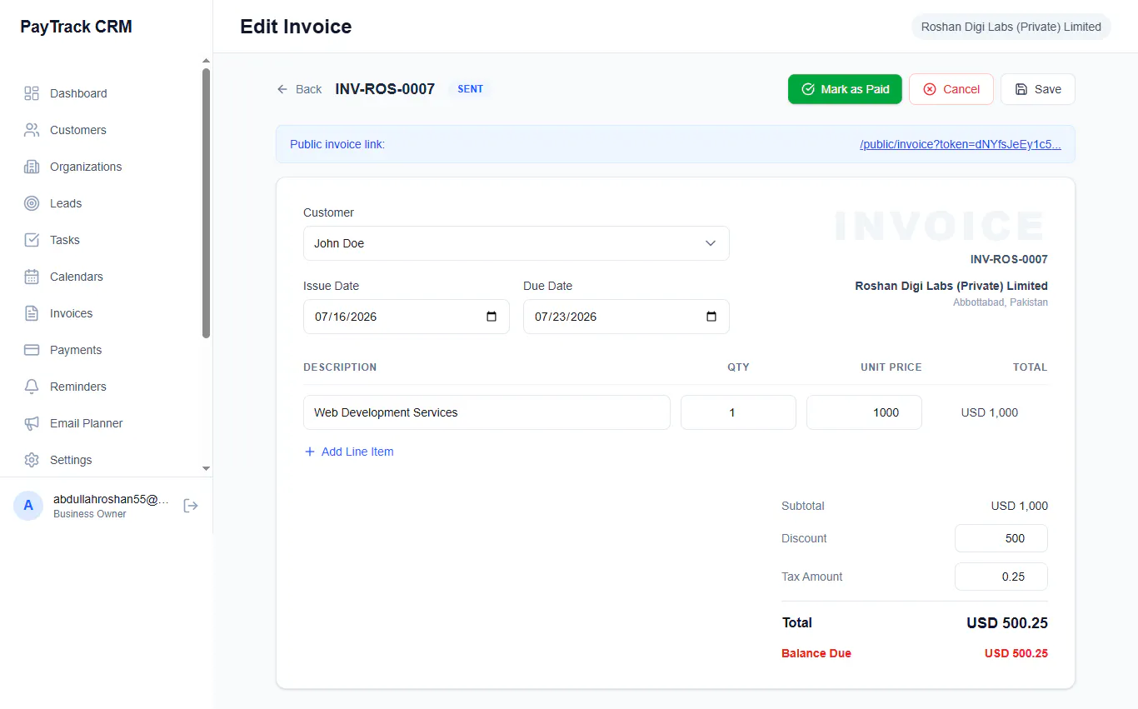Add Line Item to the invoice

349,452
